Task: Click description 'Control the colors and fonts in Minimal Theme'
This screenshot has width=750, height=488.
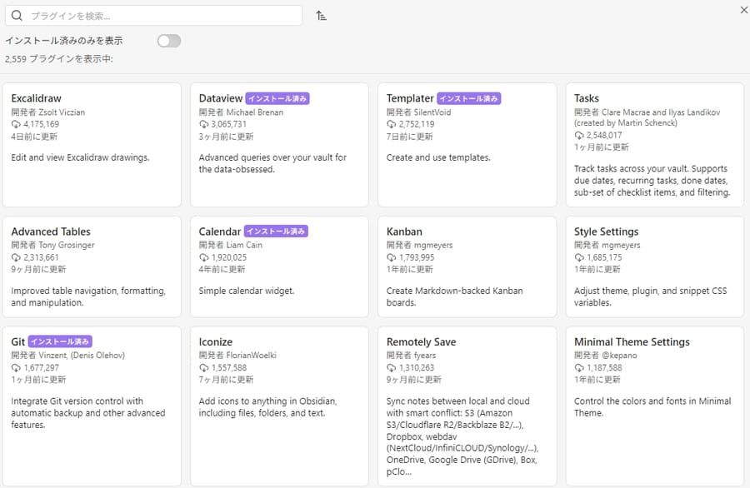Action: 652,406
